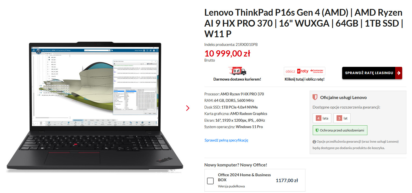Tick the Office 2024 Home & Business checkbox

[x=210, y=181]
